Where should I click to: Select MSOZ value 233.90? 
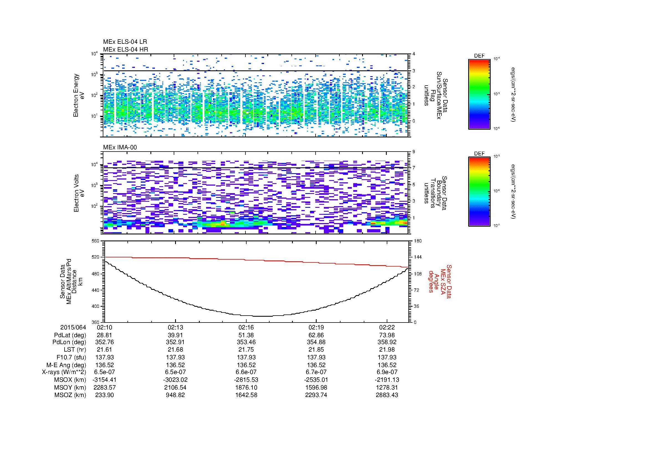click(105, 395)
